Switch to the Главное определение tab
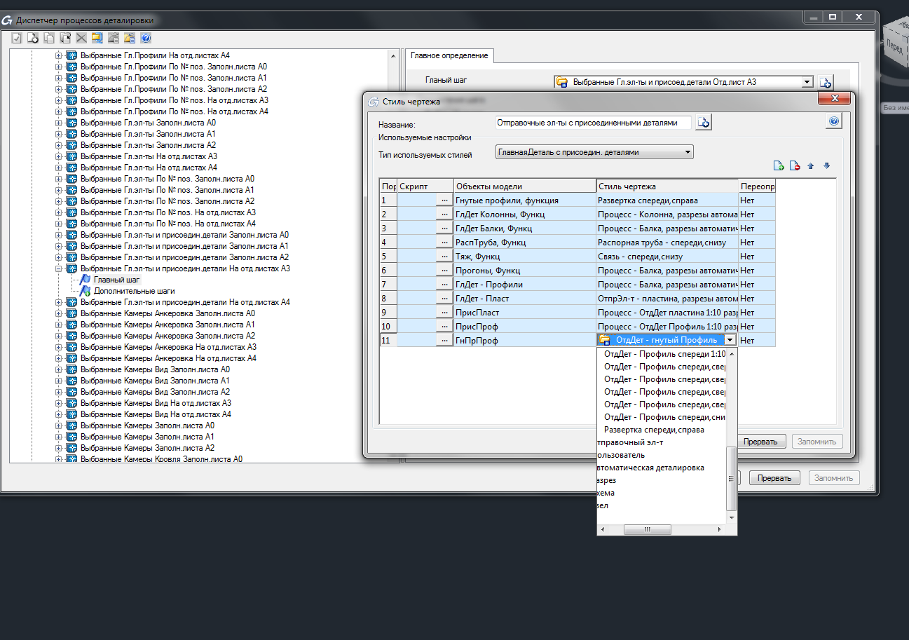909x640 pixels. click(x=451, y=55)
